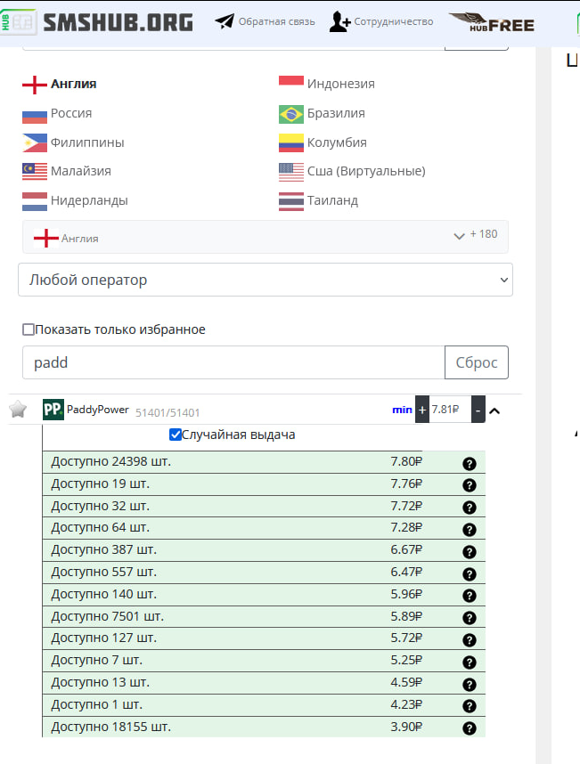Open 'Сотрудничество' in the header
580x764 pixels.
(x=381, y=21)
